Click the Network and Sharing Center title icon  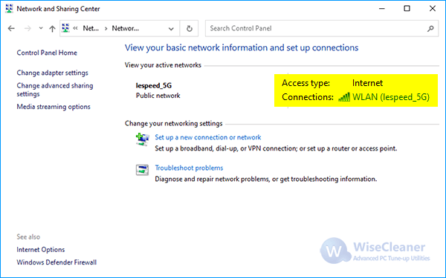(x=9, y=9)
